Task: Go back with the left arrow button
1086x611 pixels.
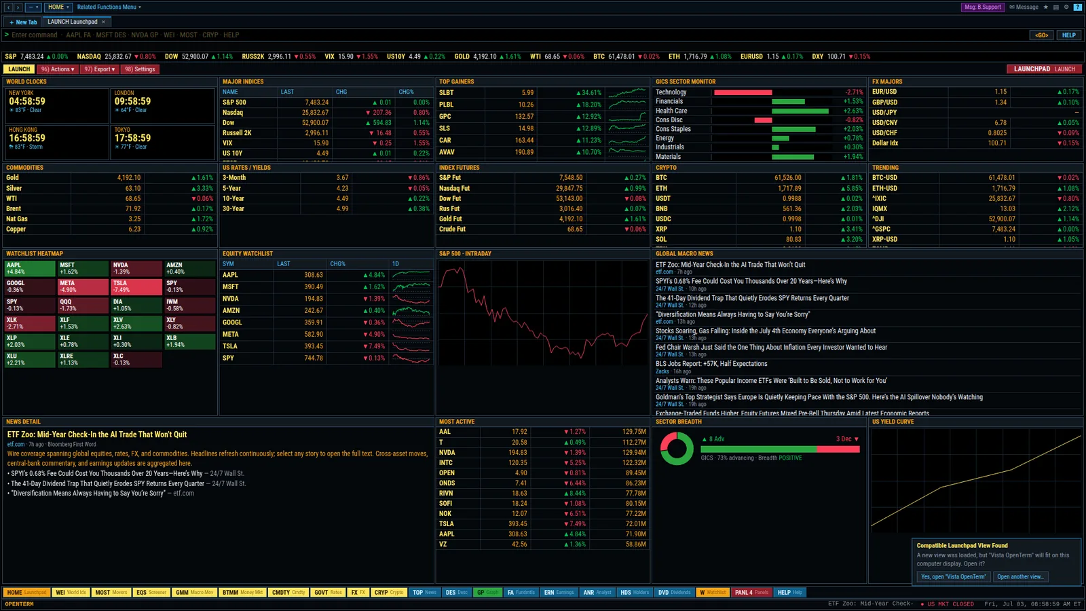Action: coord(9,7)
